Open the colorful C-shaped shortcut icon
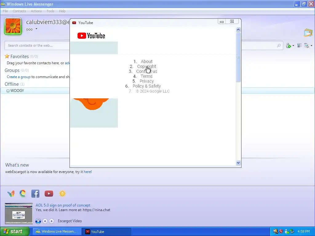 [23, 194]
